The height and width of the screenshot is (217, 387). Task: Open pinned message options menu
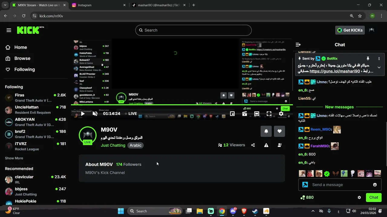379,58
